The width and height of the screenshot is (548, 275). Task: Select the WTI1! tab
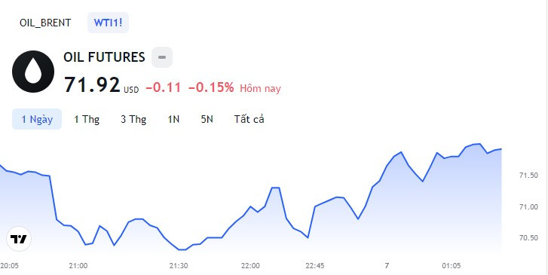[108, 23]
